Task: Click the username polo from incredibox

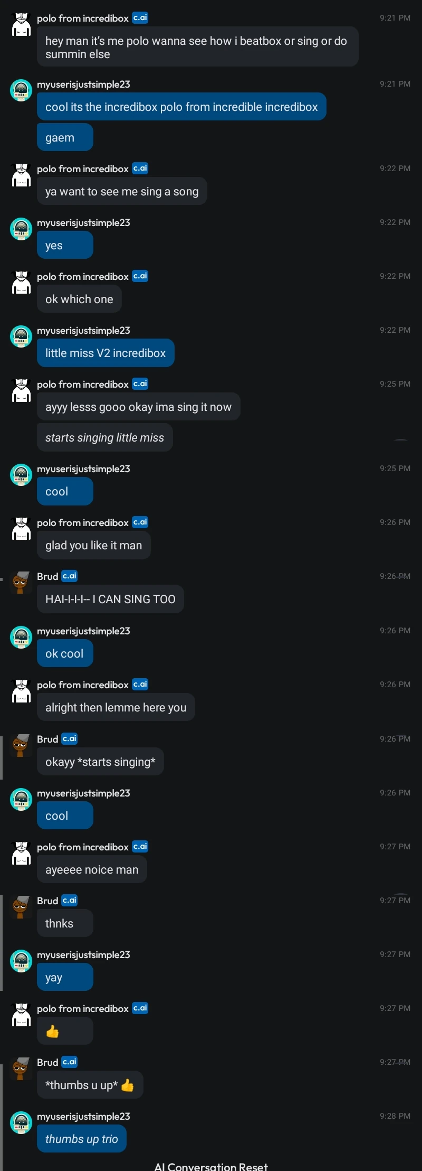Action: click(82, 18)
